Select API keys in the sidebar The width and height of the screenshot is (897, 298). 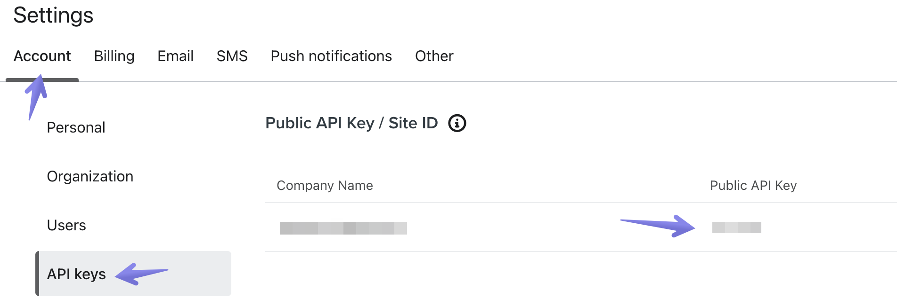(x=76, y=274)
